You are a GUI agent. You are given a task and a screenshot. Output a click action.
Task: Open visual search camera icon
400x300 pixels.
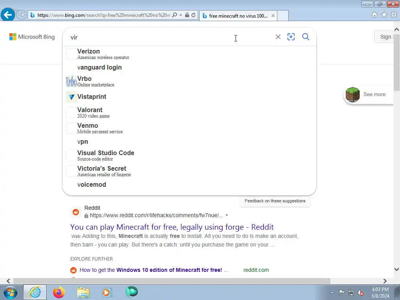(291, 37)
